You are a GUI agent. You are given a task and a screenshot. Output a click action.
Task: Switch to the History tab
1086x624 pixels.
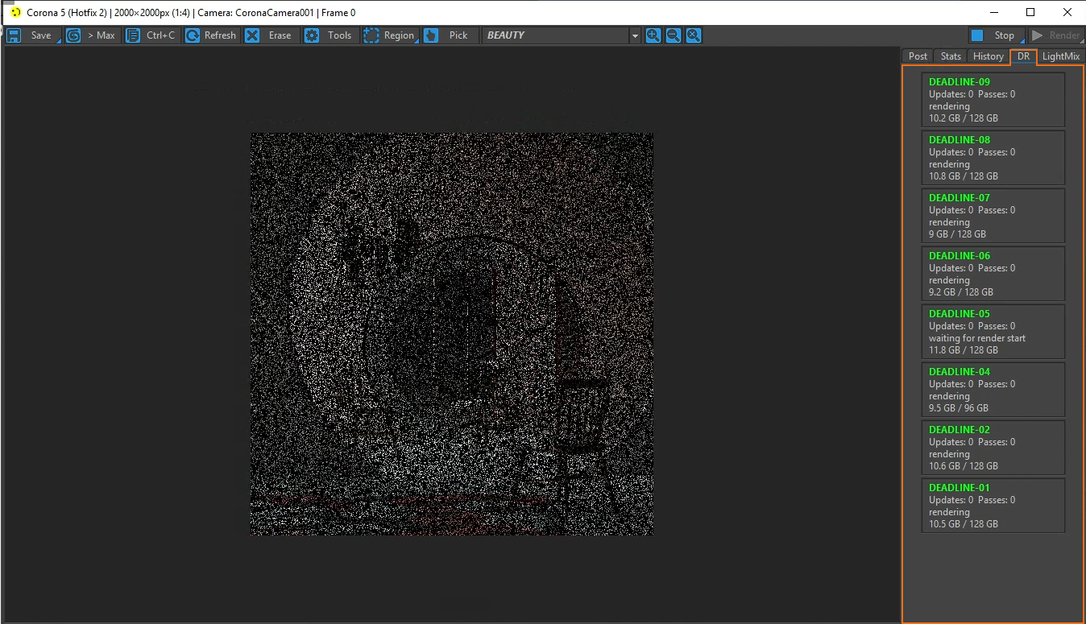988,56
